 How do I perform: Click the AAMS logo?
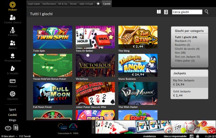(x=63, y=126)
